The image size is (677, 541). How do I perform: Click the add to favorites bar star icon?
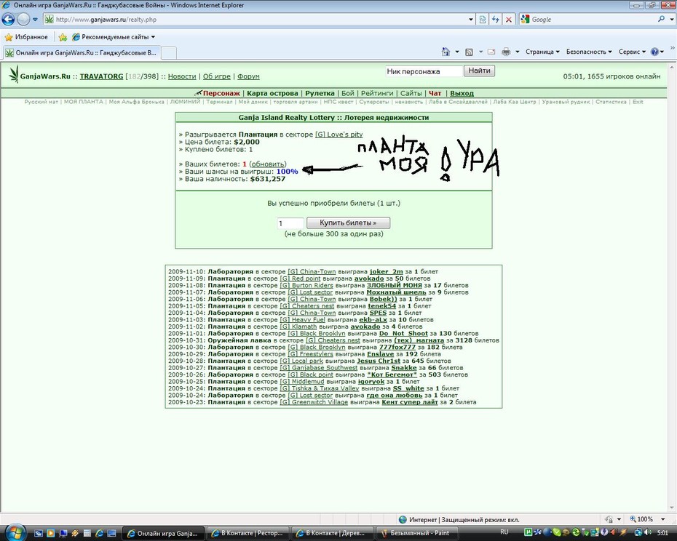63,37
